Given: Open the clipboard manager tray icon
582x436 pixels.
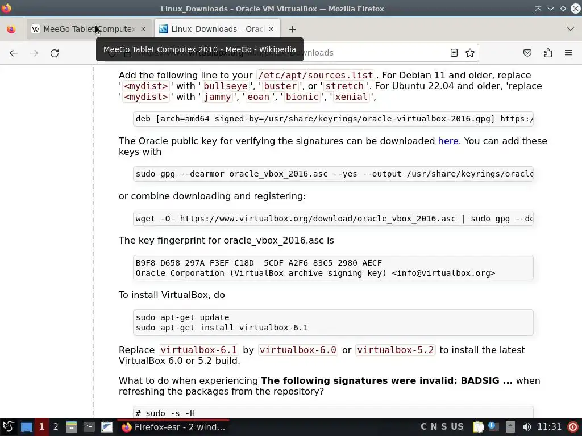Looking at the screenshot, I should (x=478, y=427).
